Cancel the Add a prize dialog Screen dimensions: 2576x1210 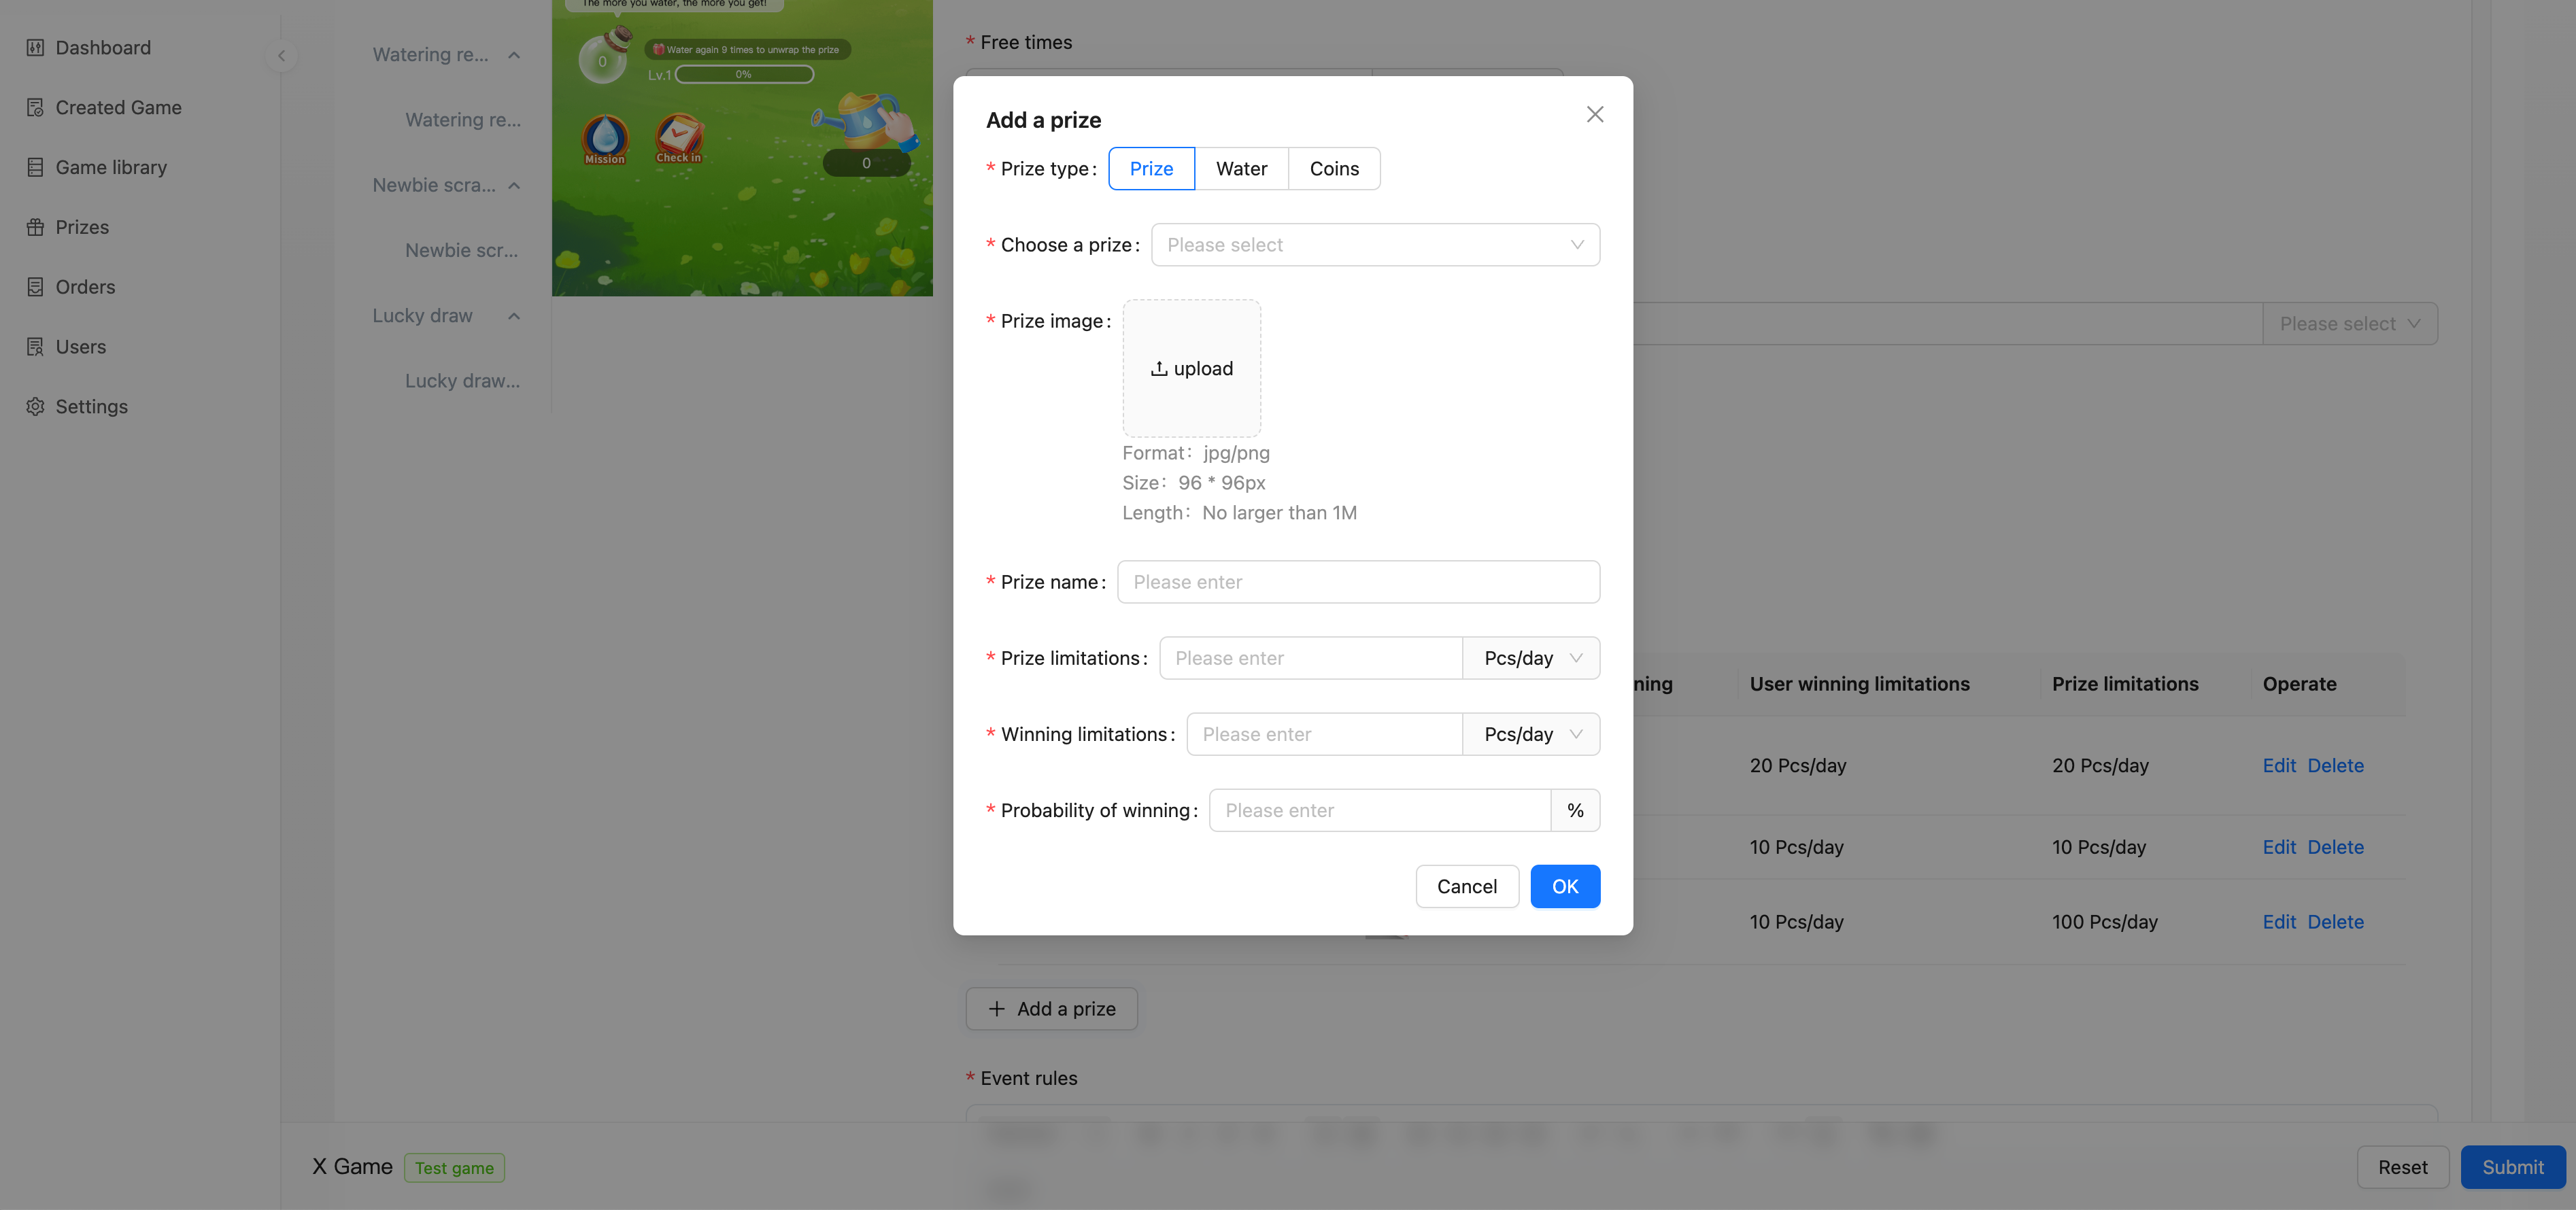click(x=1466, y=887)
